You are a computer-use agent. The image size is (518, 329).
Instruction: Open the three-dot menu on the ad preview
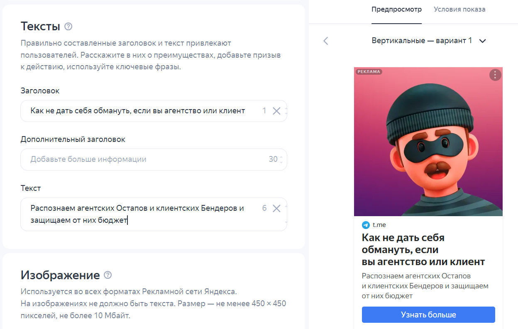[495, 75]
